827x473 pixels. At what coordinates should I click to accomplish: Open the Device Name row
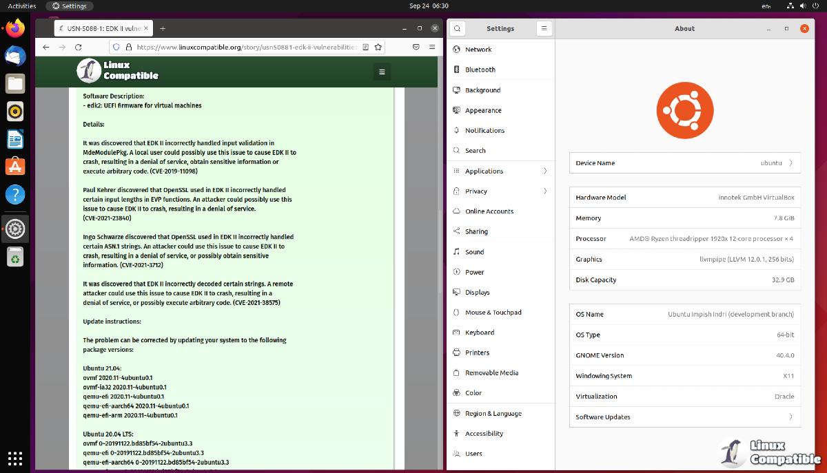[684, 163]
